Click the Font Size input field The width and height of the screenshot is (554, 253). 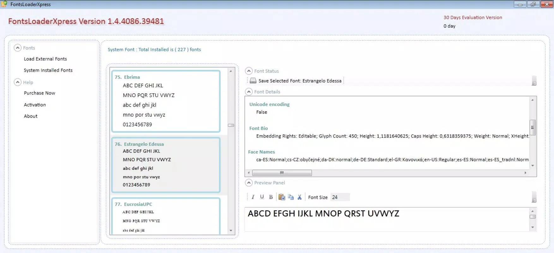(340, 197)
